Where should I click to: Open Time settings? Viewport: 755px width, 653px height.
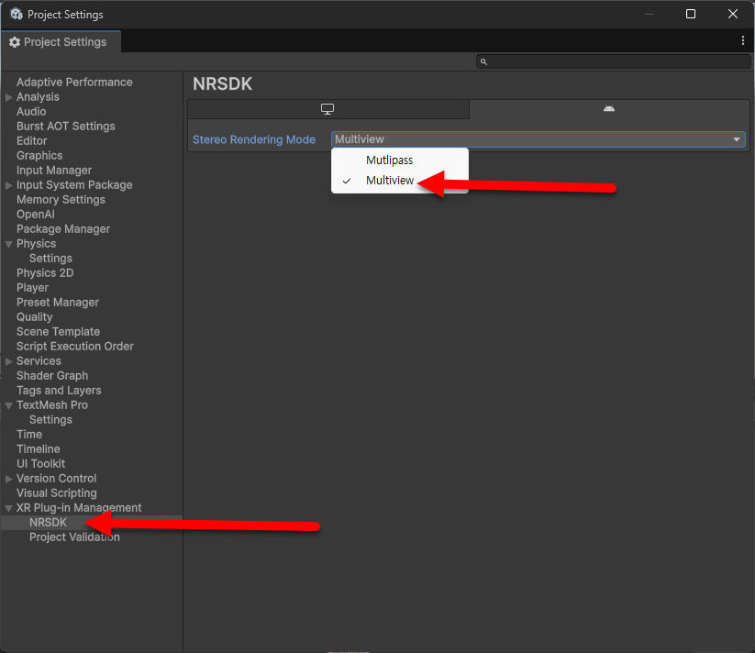(29, 435)
